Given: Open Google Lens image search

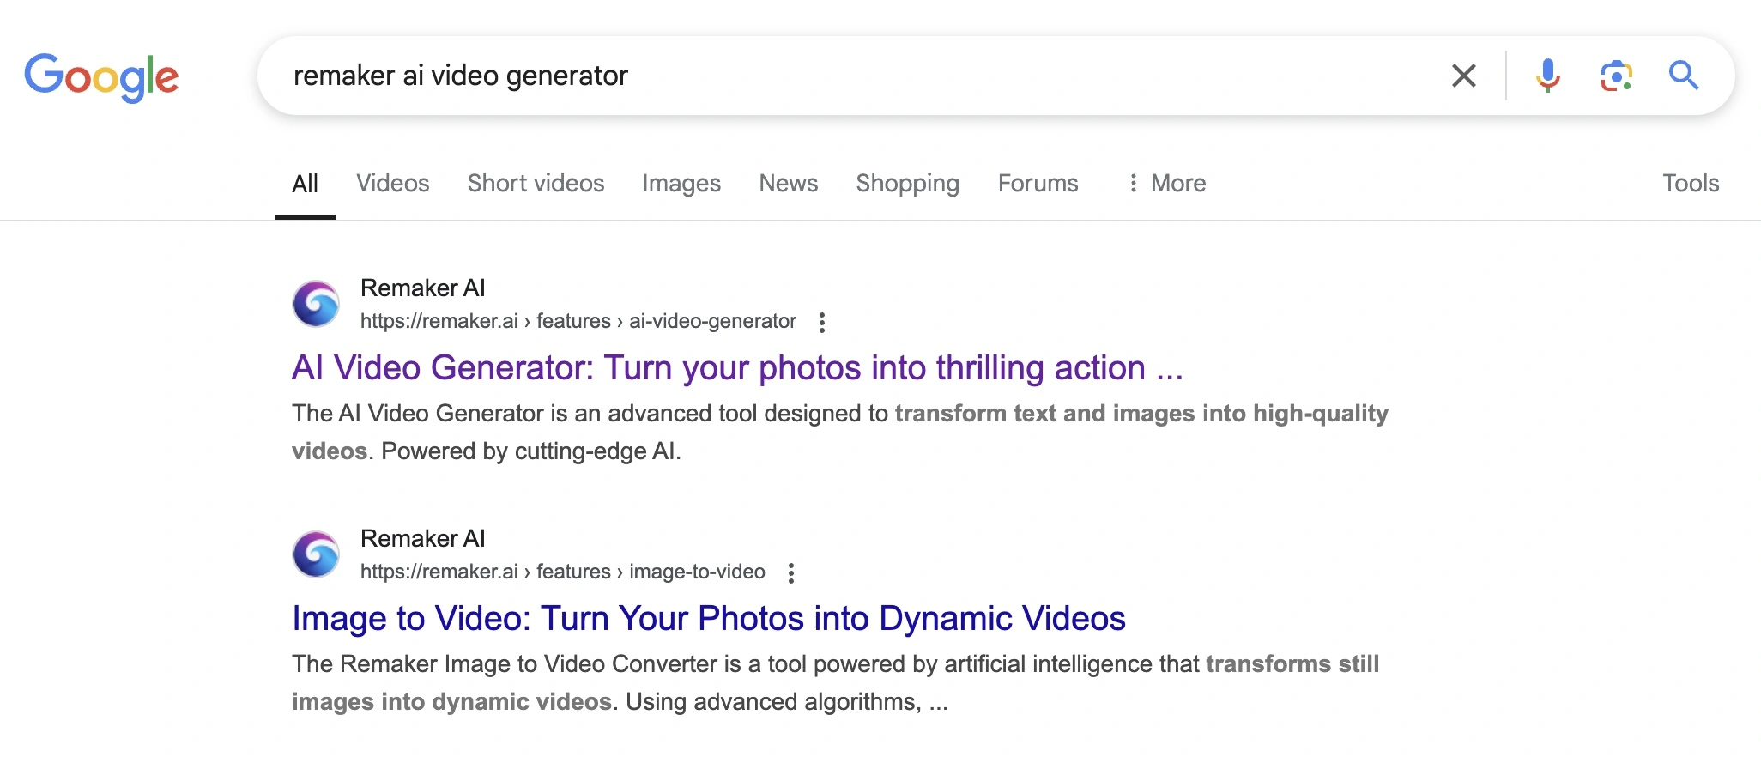Looking at the screenshot, I should pos(1616,76).
